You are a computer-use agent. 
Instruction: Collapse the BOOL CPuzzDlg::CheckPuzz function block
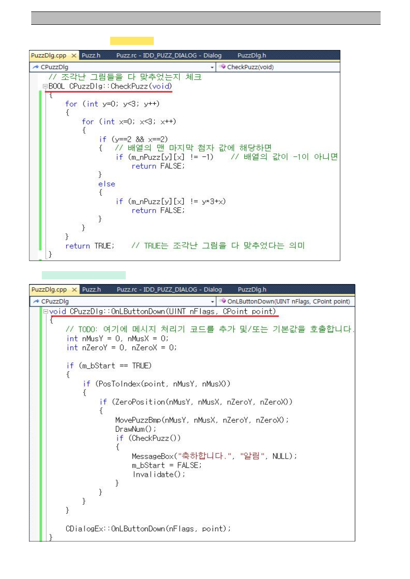[x=45, y=86]
